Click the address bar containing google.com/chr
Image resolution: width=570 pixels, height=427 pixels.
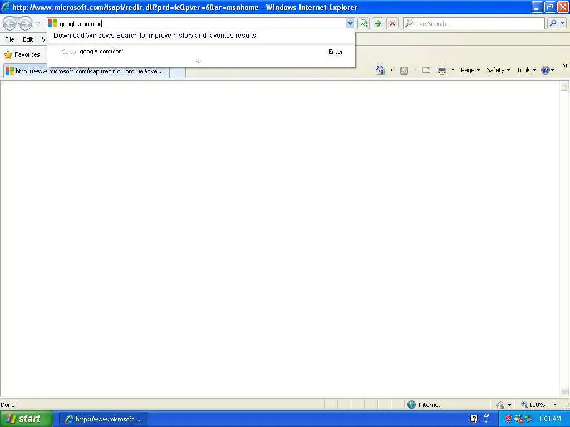[202, 23]
